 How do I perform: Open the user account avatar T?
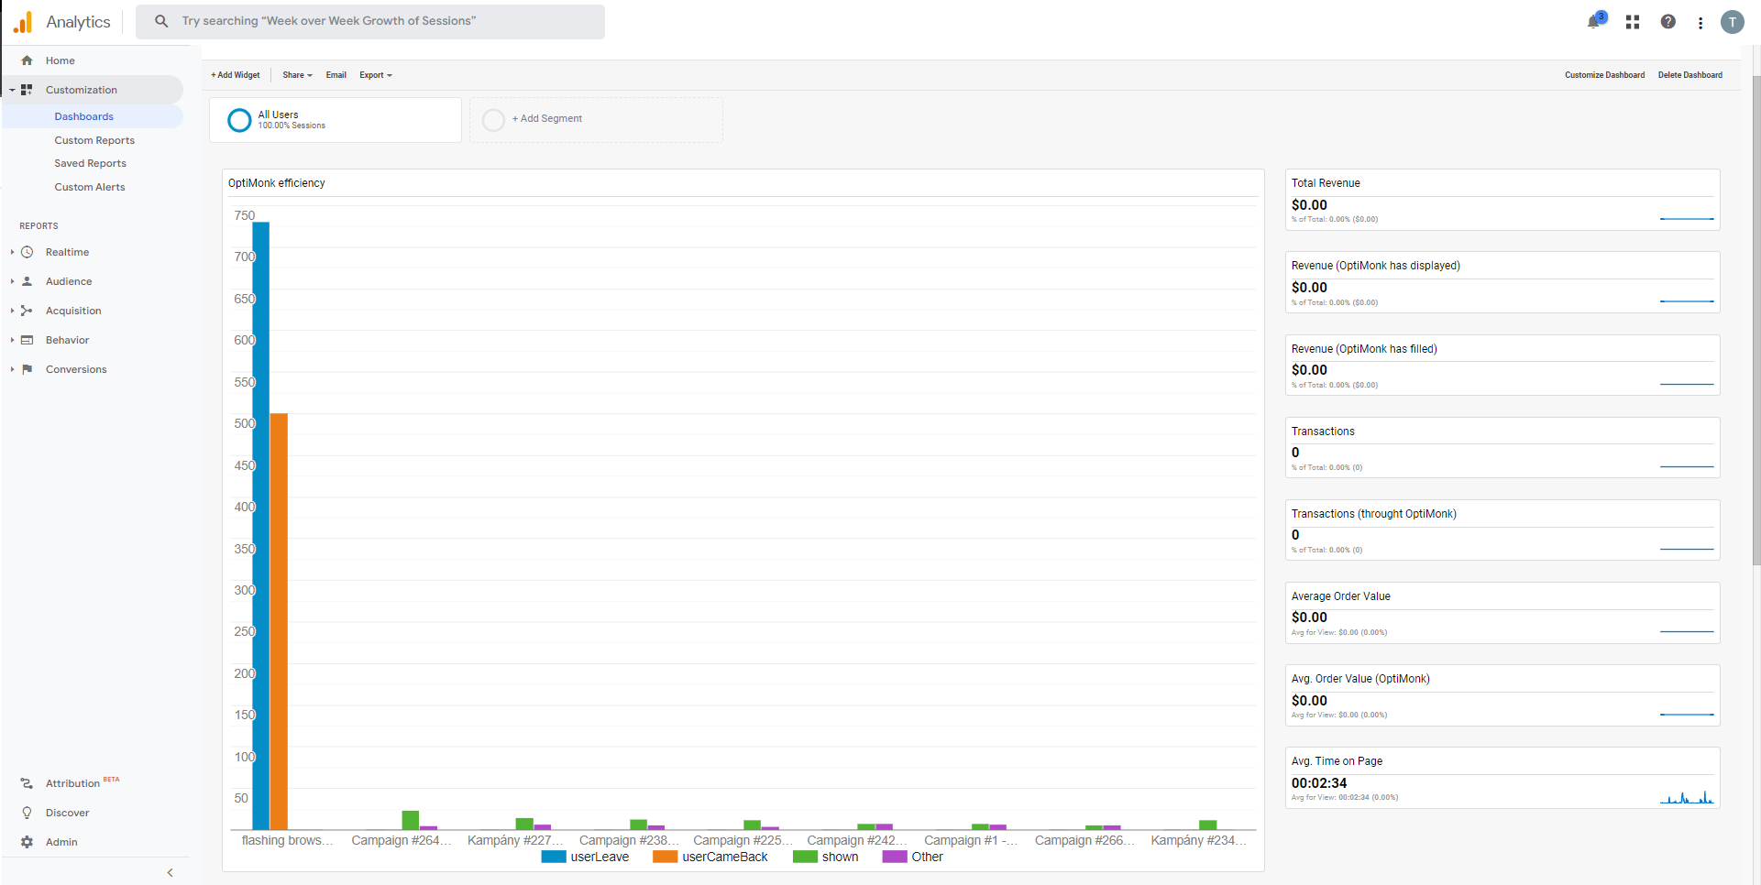pyautogui.click(x=1733, y=22)
